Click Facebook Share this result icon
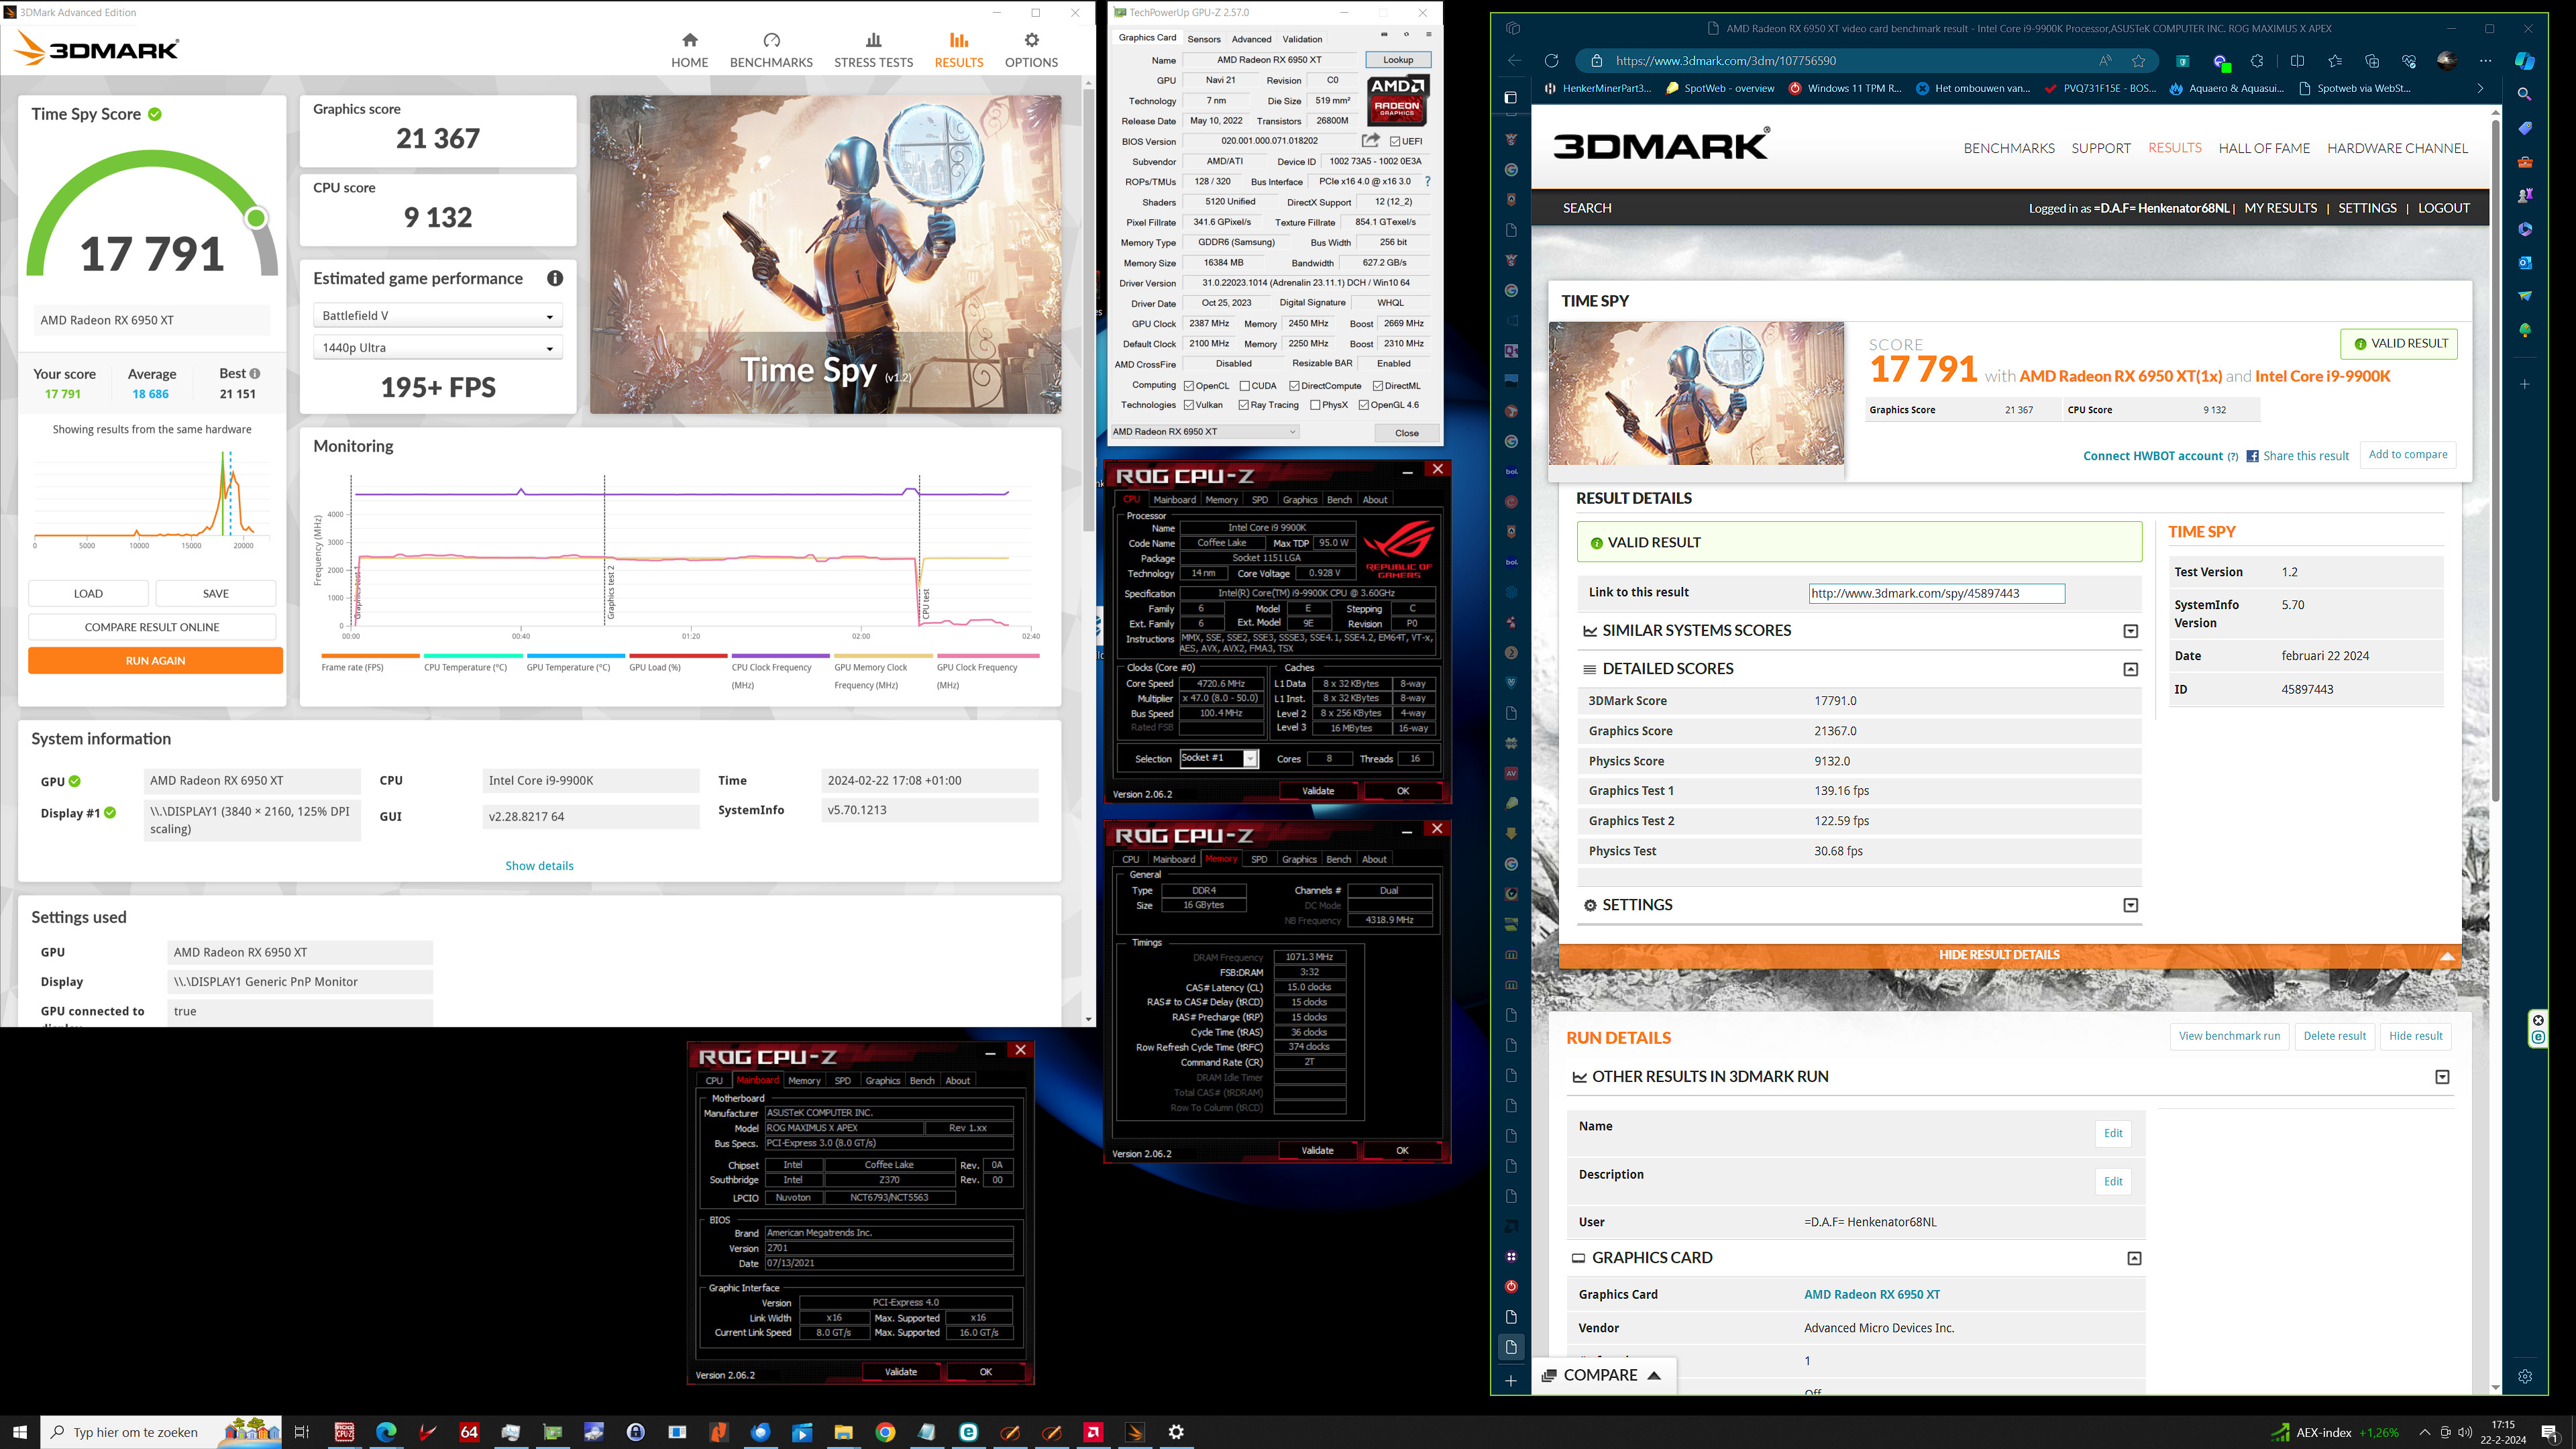 [x=2252, y=456]
